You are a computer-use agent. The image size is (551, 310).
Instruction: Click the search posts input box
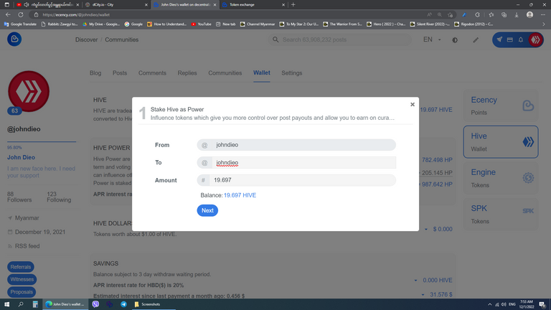(340, 39)
